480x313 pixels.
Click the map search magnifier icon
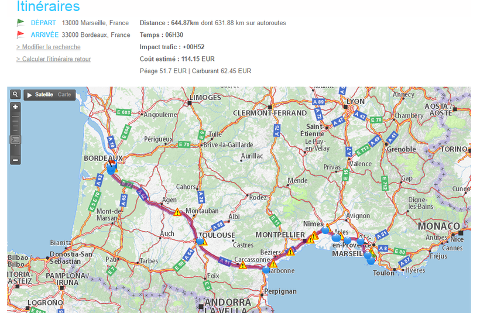(x=15, y=95)
